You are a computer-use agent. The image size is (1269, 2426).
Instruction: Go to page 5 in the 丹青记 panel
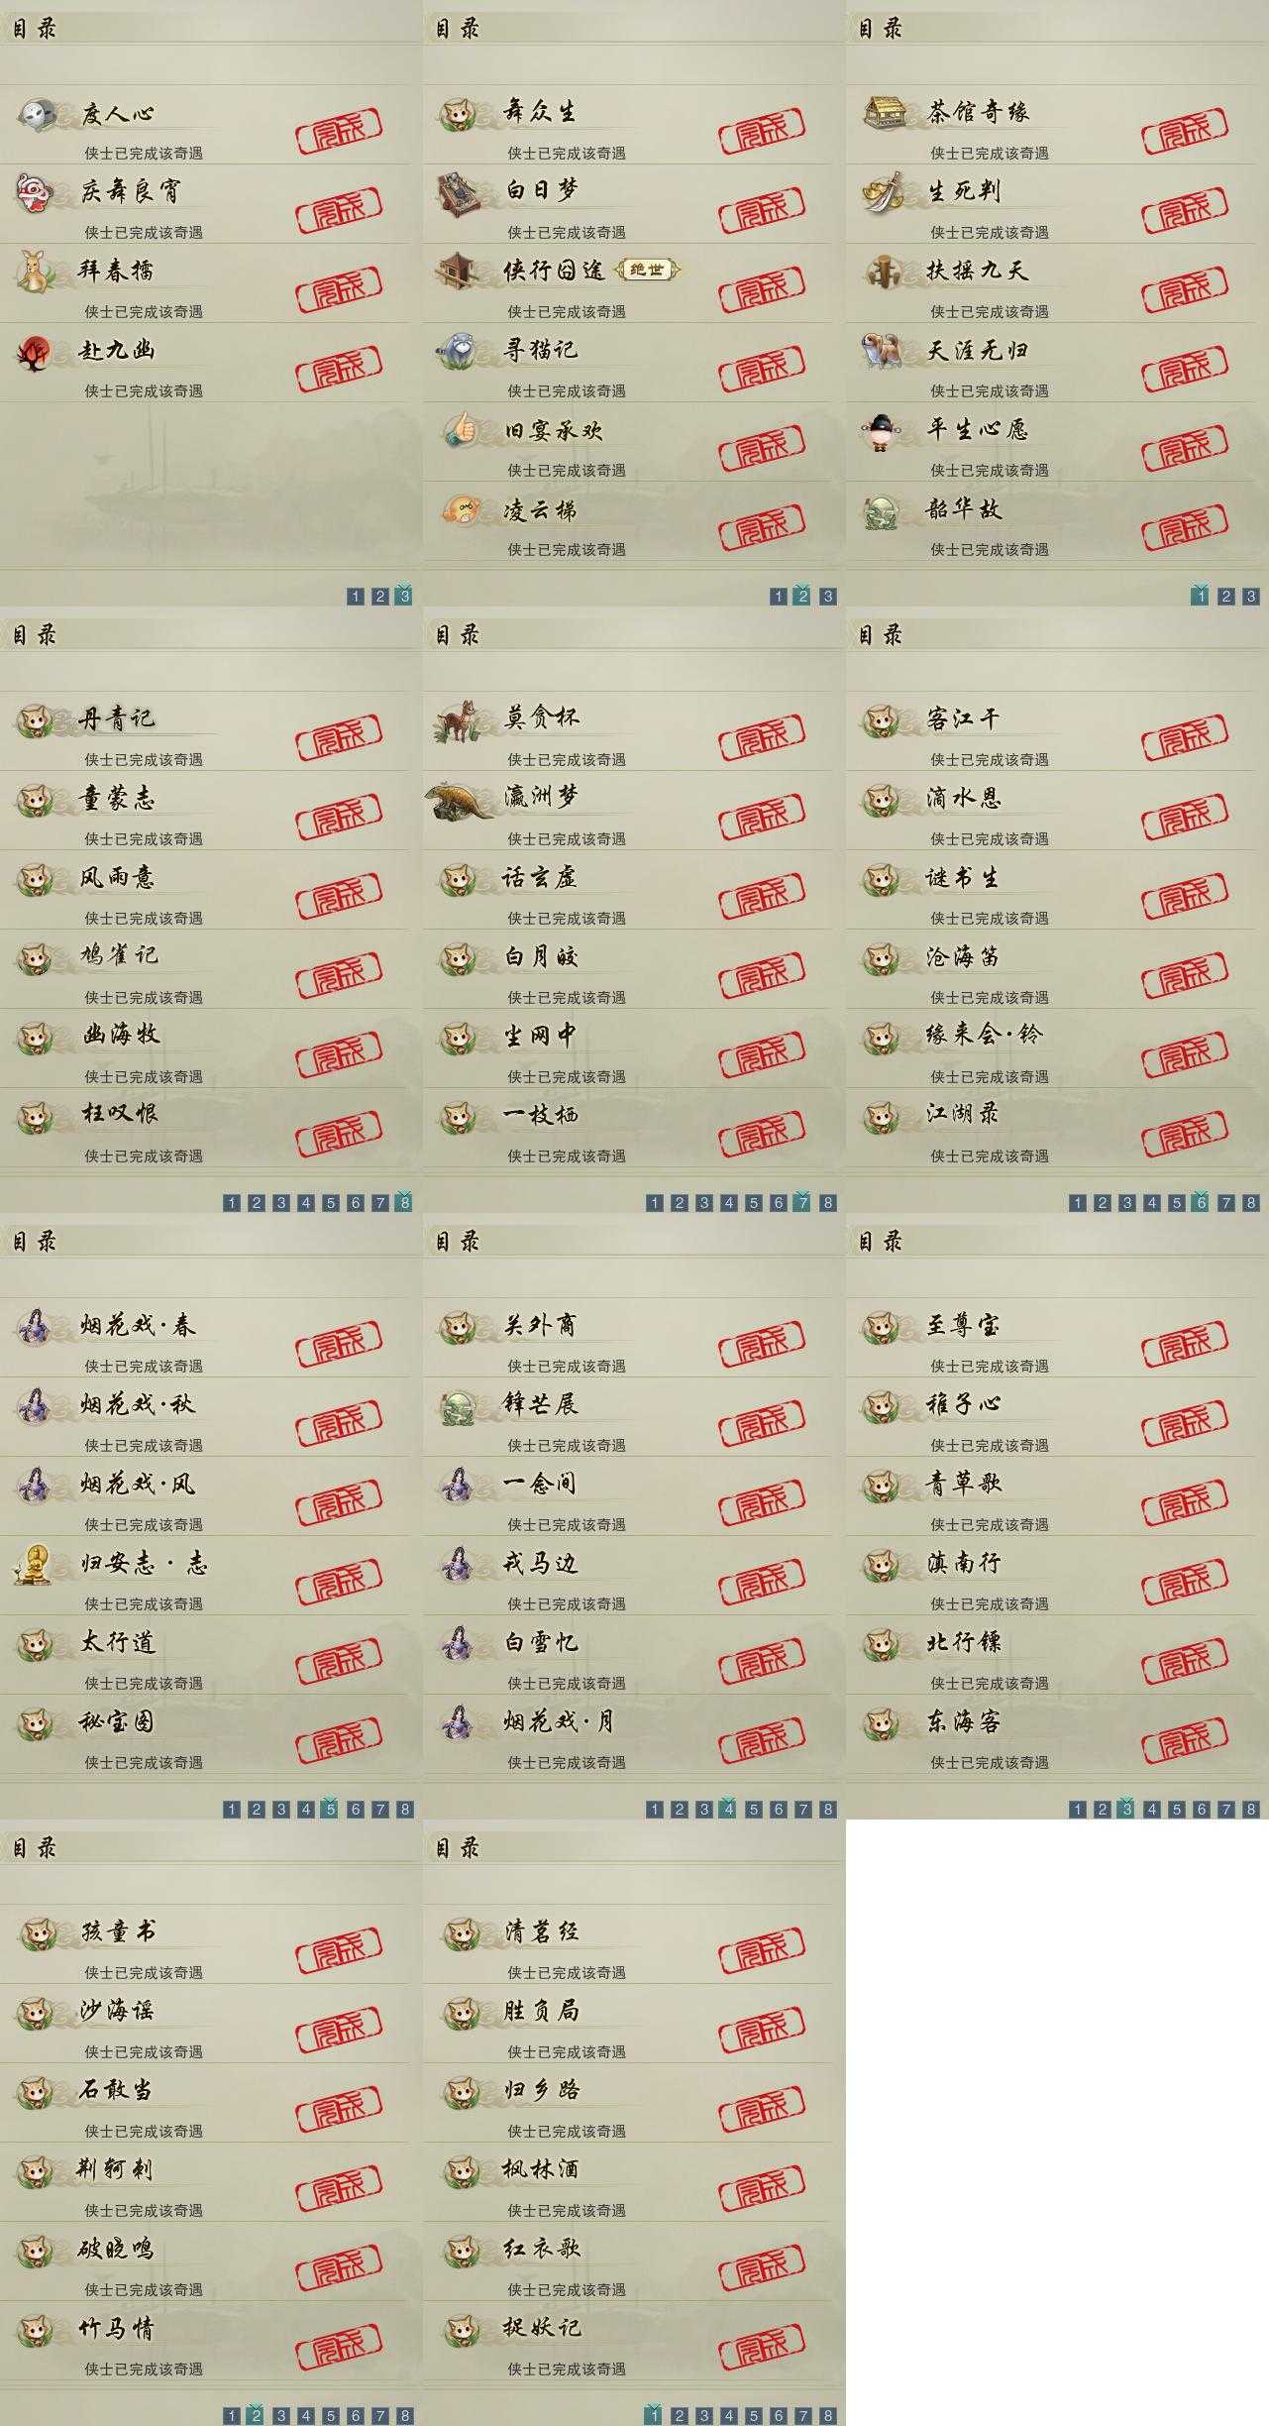point(331,1202)
